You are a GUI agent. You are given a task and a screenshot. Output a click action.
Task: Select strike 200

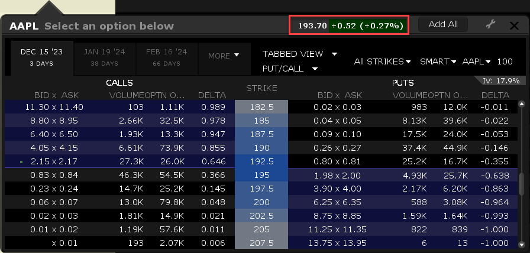point(261,202)
